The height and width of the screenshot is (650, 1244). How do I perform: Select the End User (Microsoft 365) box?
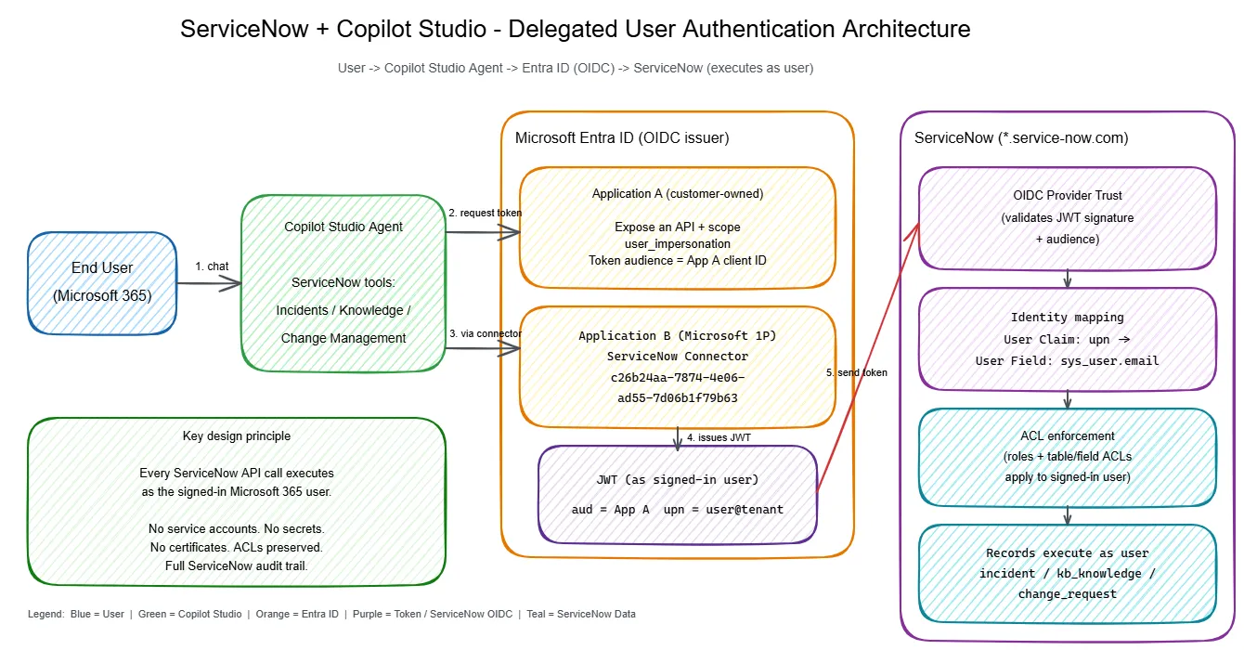click(102, 282)
